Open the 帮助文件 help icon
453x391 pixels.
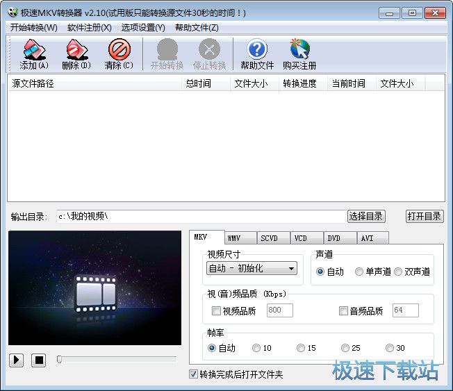(257, 50)
